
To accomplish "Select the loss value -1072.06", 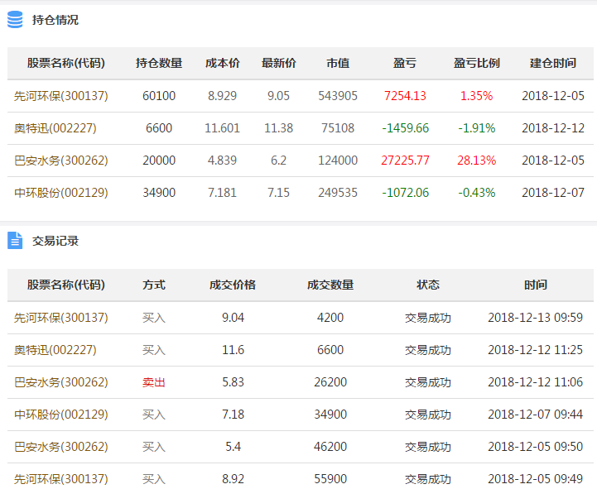I will pos(405,193).
